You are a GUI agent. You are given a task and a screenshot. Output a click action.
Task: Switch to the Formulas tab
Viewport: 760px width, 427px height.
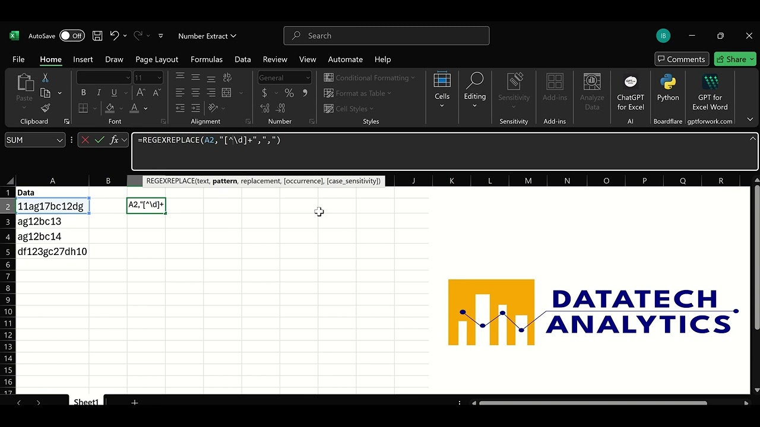tap(207, 59)
